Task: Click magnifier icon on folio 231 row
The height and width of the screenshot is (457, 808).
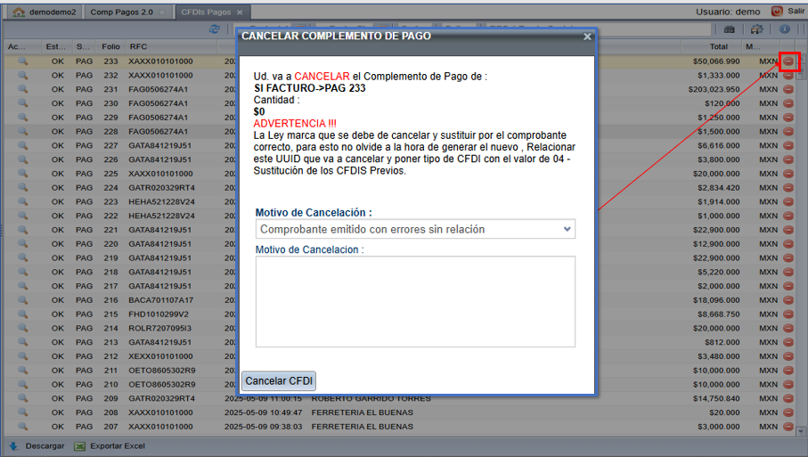Action: coord(22,90)
